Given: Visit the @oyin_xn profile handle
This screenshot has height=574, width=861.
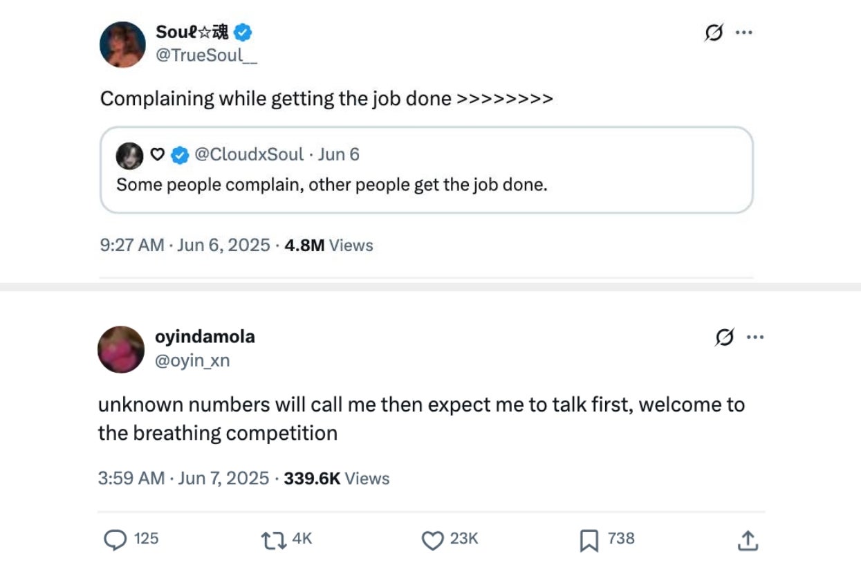Looking at the screenshot, I should [x=192, y=360].
